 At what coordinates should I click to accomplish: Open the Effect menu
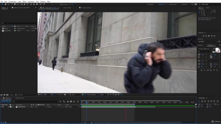25,1
